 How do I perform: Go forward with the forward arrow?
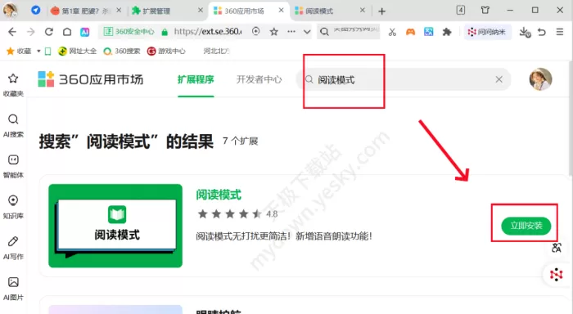pos(31,32)
